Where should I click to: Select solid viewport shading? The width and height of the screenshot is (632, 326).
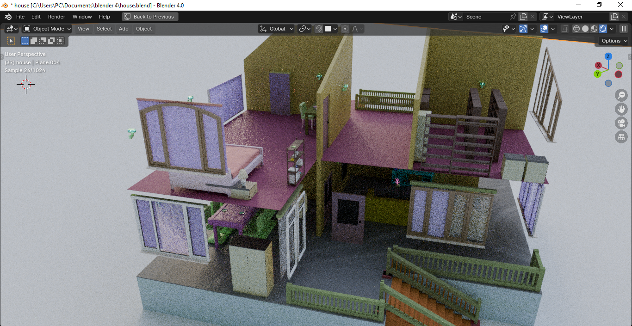(585, 29)
